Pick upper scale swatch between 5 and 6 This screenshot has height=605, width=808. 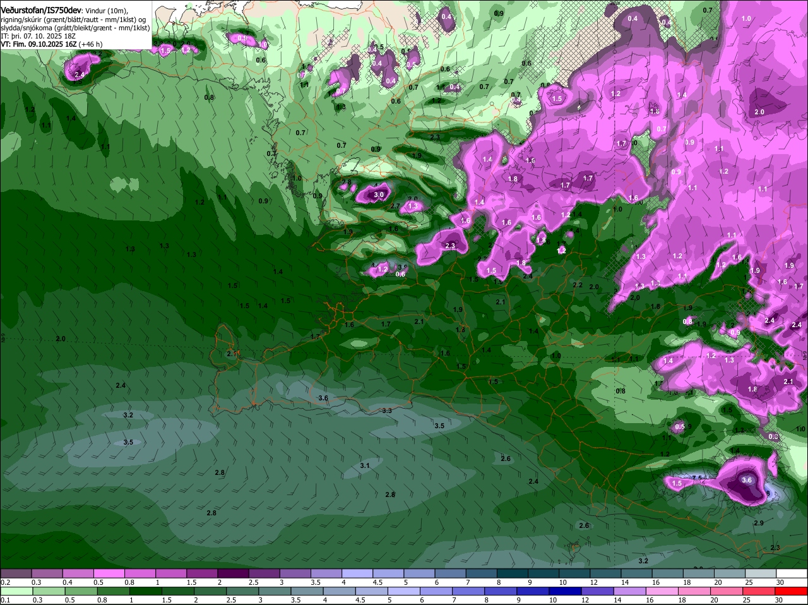click(x=419, y=573)
